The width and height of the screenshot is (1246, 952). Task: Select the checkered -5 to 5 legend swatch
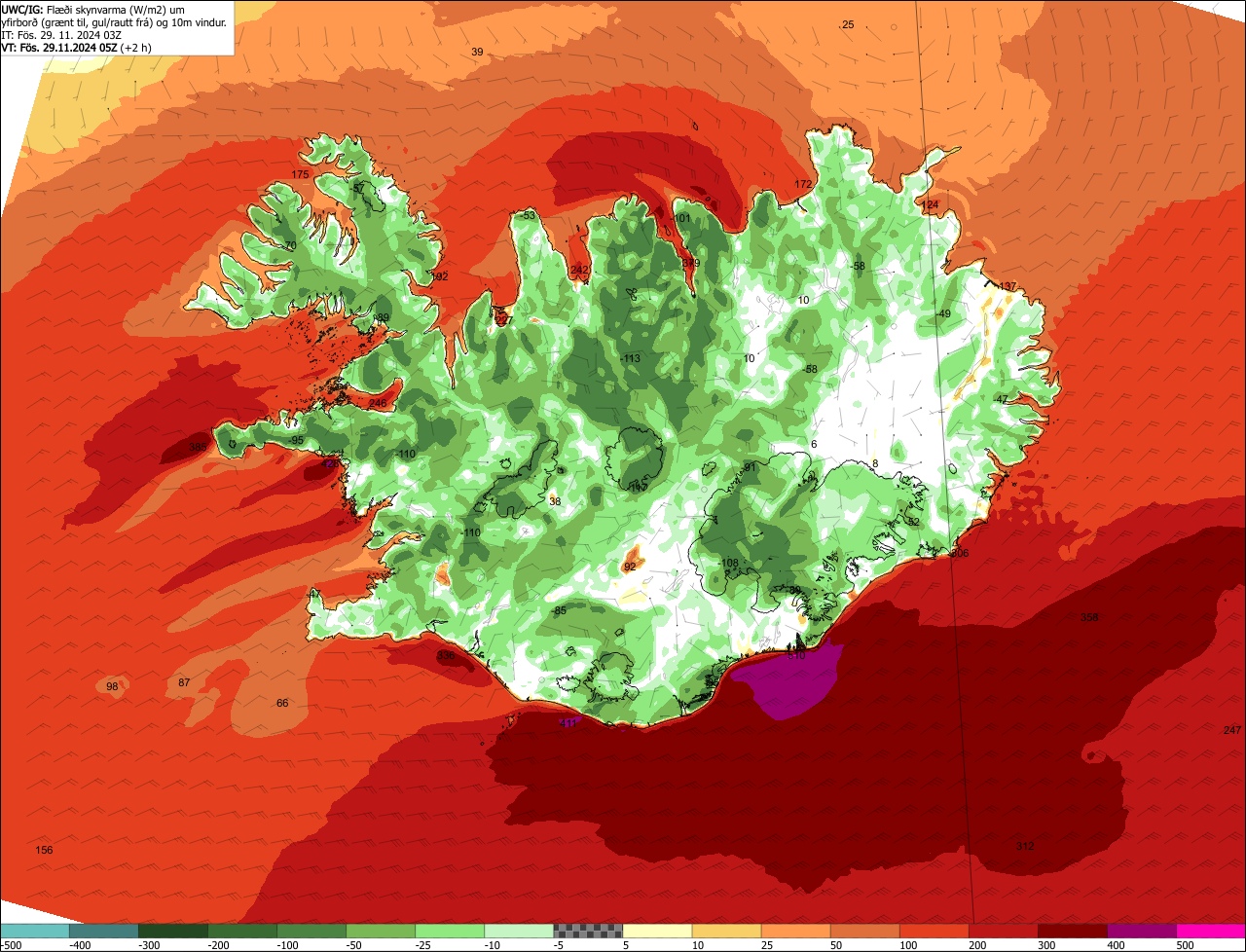click(588, 931)
